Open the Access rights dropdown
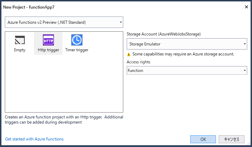The height and width of the screenshot is (147, 252). tap(186, 71)
